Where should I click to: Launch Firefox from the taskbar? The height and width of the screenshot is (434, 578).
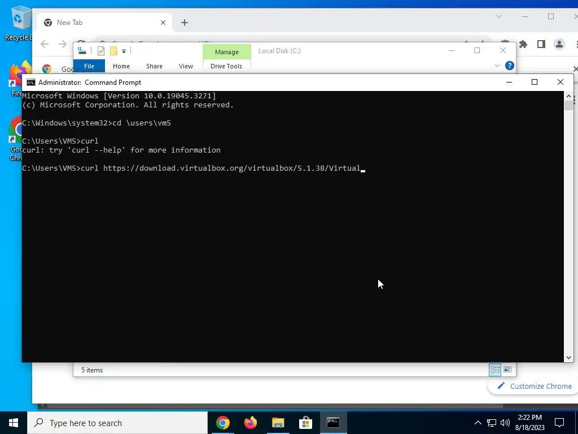click(250, 423)
